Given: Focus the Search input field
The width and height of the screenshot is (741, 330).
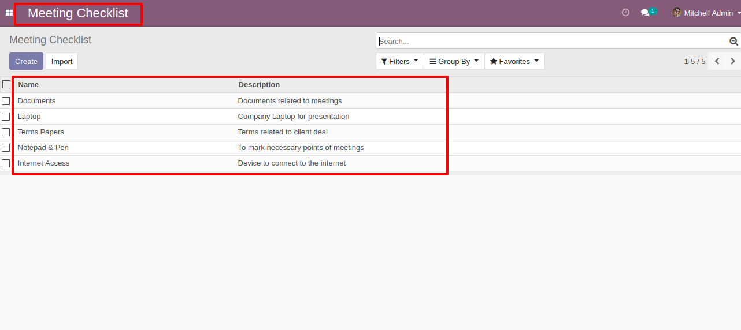Looking at the screenshot, I should [x=552, y=41].
